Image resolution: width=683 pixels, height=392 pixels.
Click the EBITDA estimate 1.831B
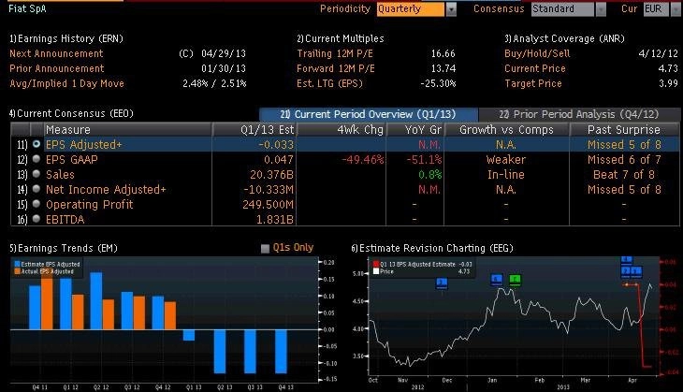coord(275,220)
